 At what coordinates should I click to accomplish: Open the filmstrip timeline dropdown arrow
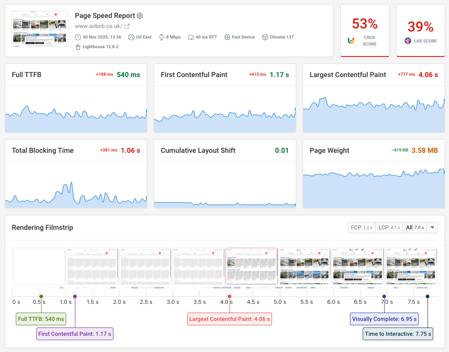click(x=431, y=227)
